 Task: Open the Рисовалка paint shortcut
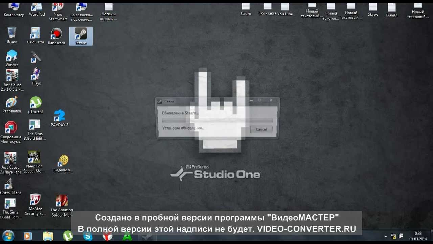click(x=12, y=105)
